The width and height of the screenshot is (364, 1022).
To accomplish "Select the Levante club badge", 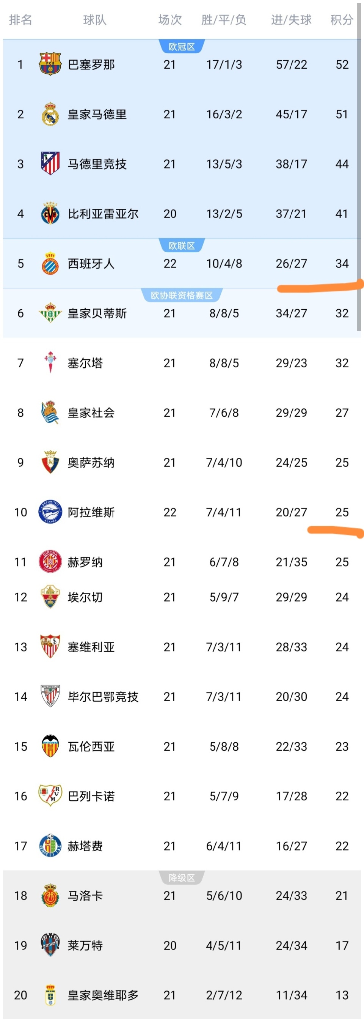I will pos(50,945).
